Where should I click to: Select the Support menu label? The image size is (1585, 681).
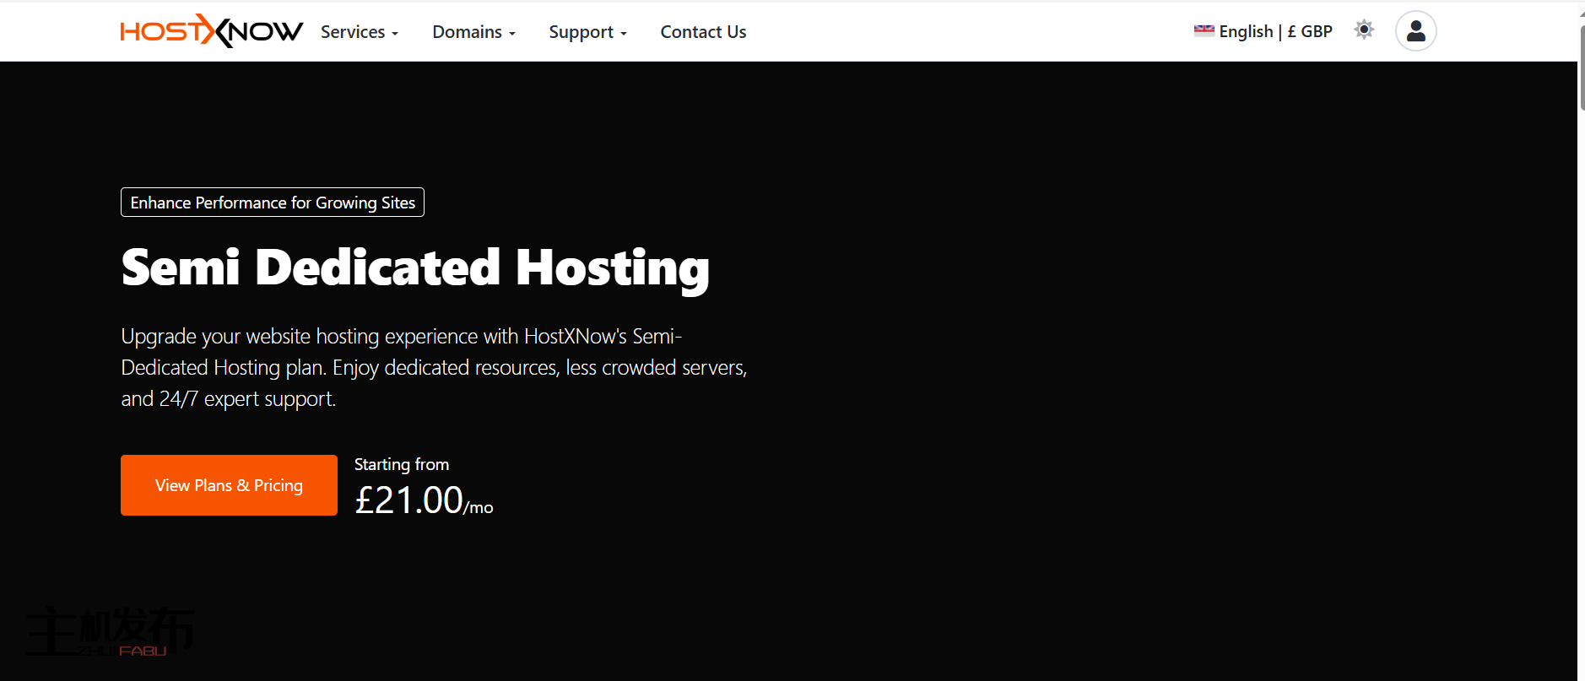(x=581, y=32)
